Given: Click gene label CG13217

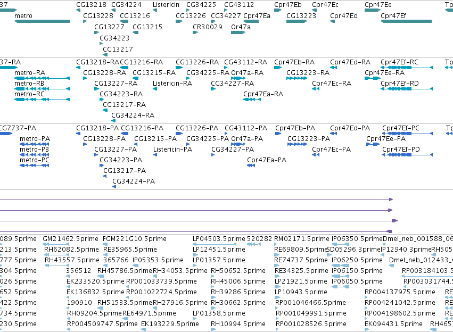Looking at the screenshot, I should click(118, 49).
